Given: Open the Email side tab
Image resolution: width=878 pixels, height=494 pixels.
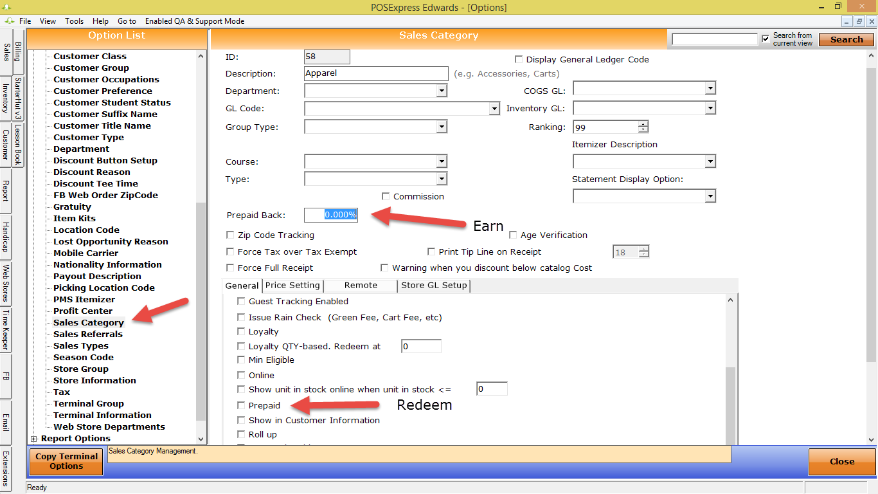Looking at the screenshot, I should click(x=6, y=422).
